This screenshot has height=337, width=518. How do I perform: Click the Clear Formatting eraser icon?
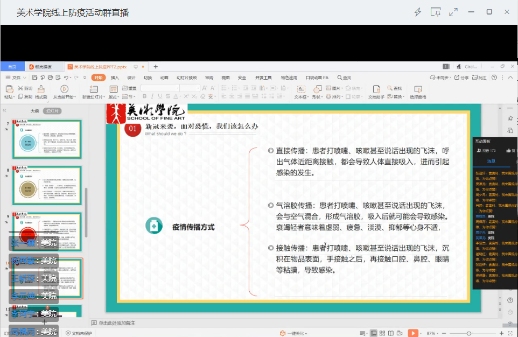click(202, 96)
